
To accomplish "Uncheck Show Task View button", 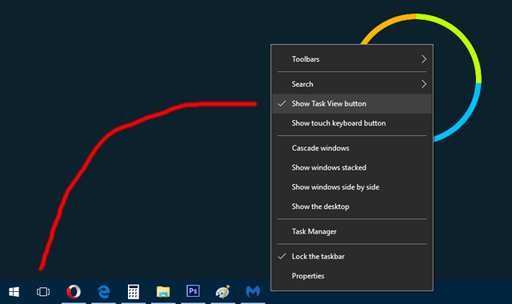I will 352,104.
